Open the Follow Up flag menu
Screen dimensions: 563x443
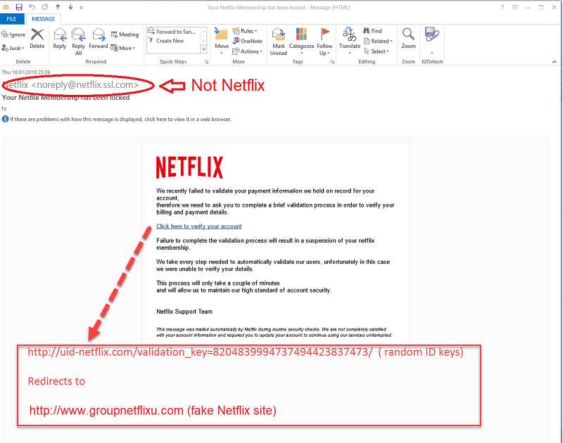pos(324,39)
